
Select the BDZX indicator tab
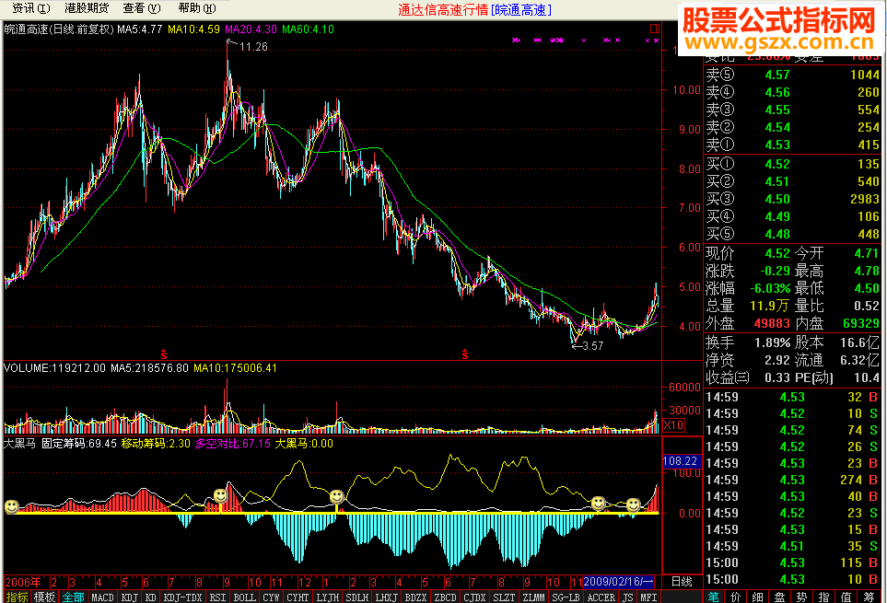click(x=415, y=597)
